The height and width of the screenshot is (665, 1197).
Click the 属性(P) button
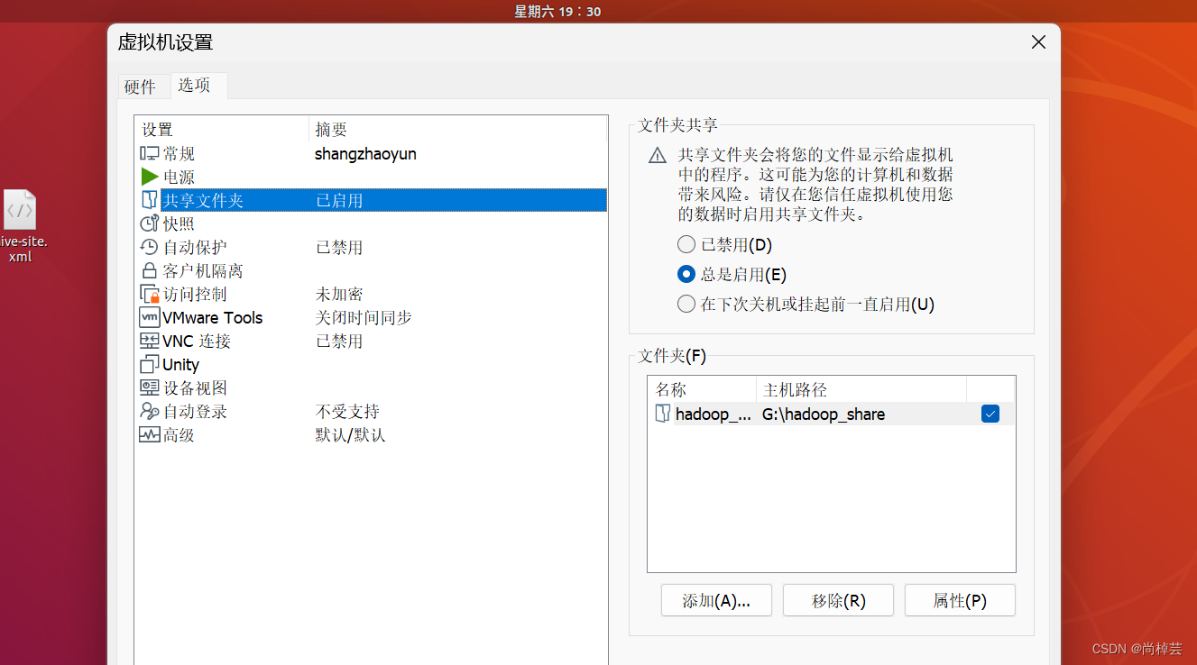click(x=960, y=601)
